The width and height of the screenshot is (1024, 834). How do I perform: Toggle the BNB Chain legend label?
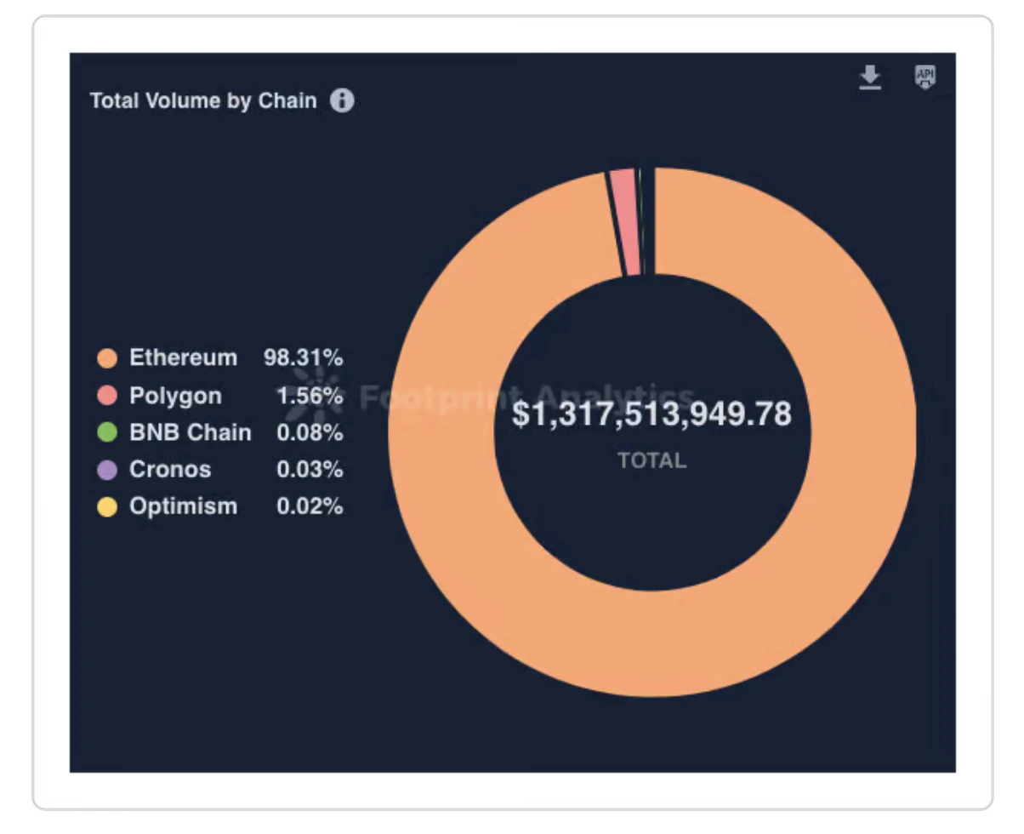point(190,433)
